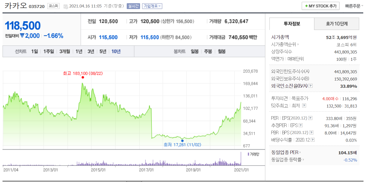
Task: Select the 5년 line chart period
Action: (103, 51)
